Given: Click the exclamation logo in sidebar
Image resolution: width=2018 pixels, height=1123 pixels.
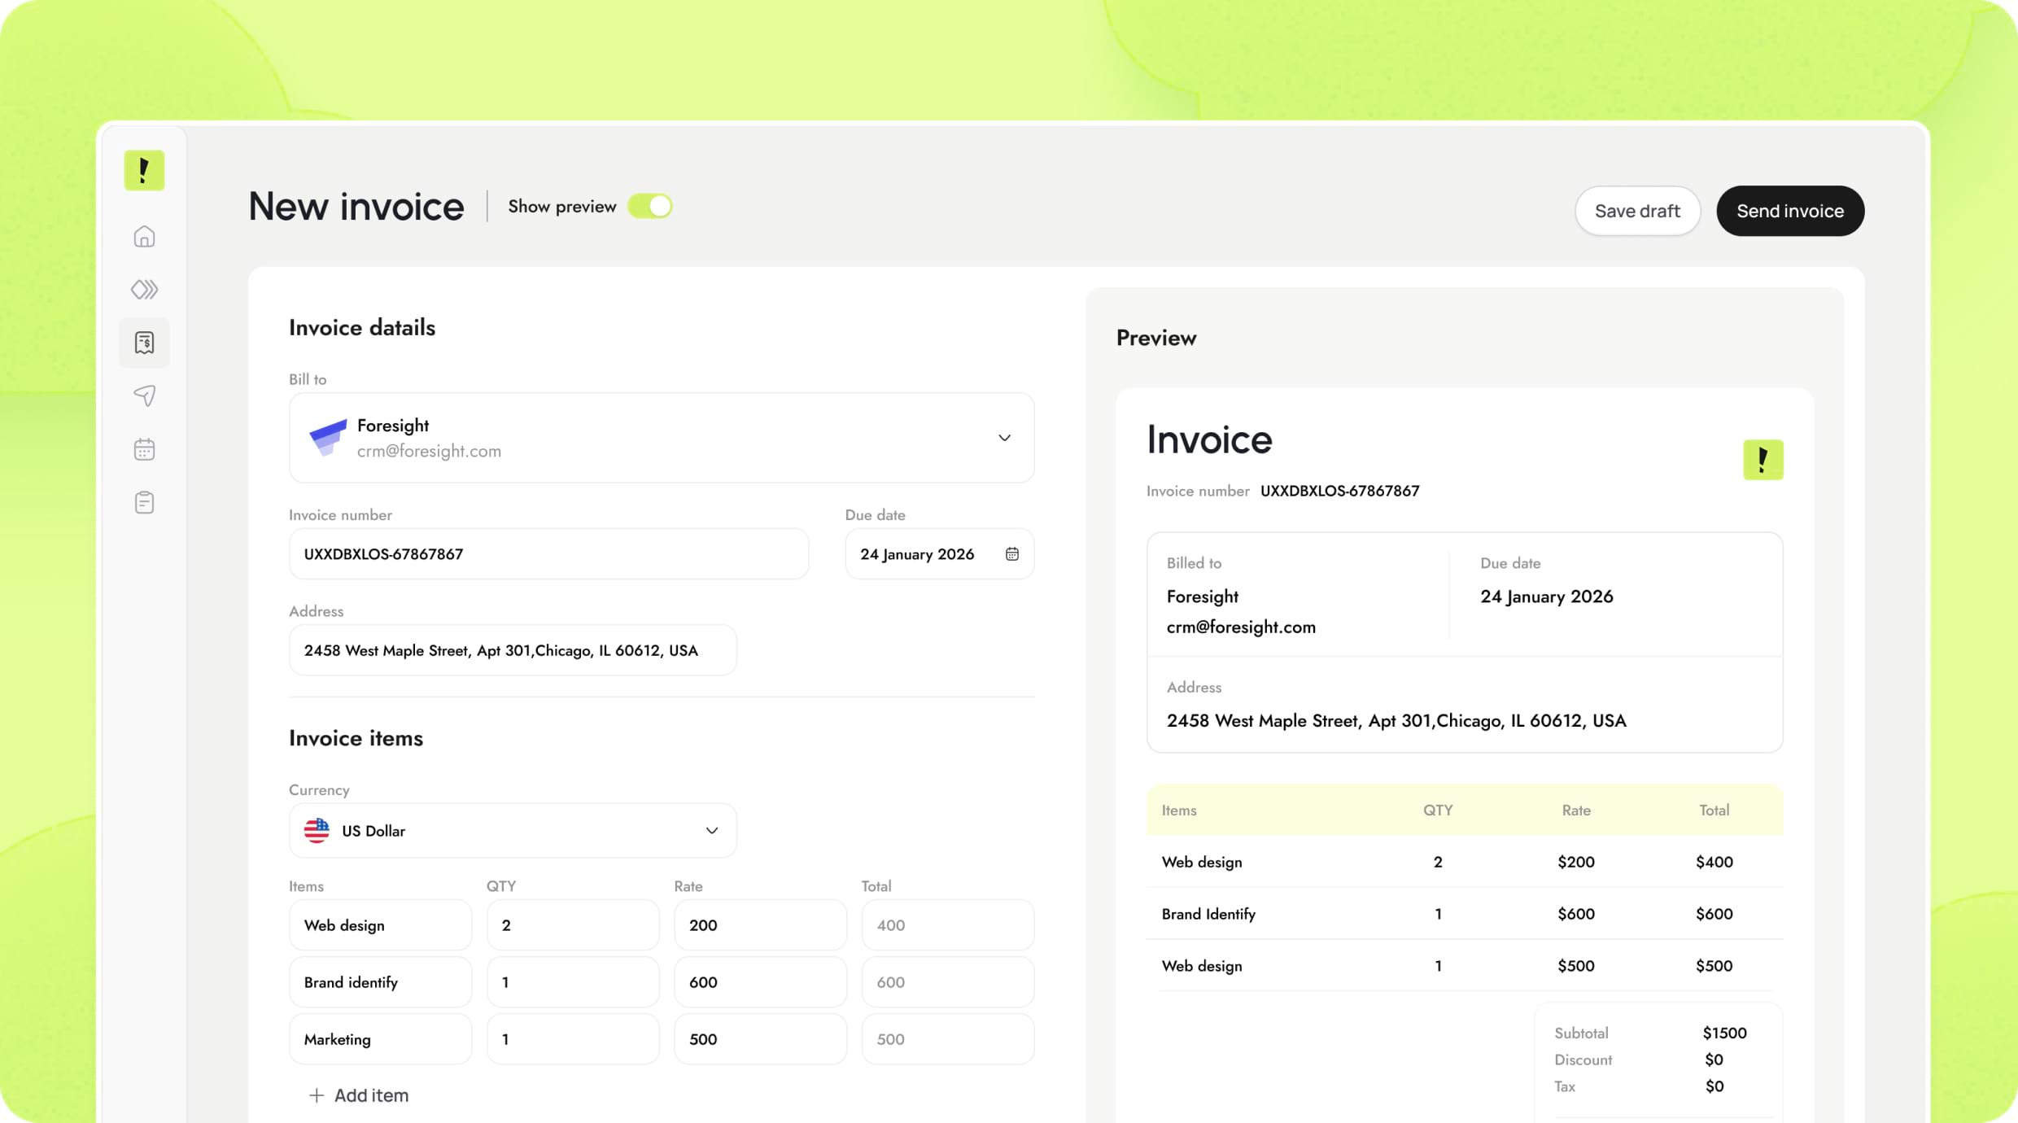Looking at the screenshot, I should pyautogui.click(x=144, y=170).
